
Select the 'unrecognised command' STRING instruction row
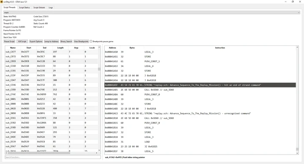[200, 114]
